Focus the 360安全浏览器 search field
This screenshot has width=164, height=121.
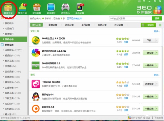pyautogui.click(x=131, y=18)
